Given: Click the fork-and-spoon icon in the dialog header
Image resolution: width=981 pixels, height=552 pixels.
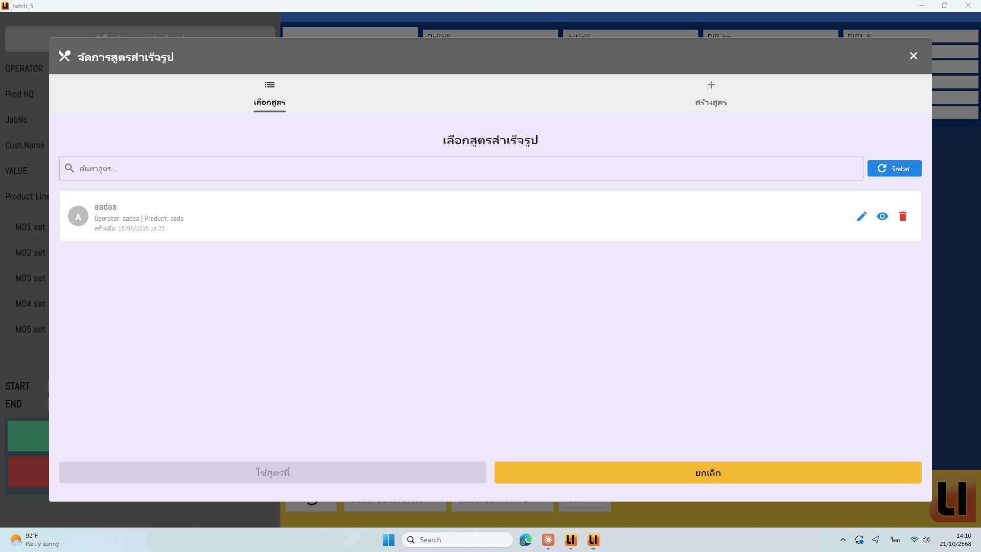Looking at the screenshot, I should [x=64, y=56].
